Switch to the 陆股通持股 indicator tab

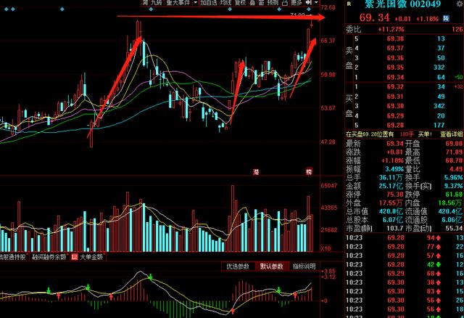[12, 257]
